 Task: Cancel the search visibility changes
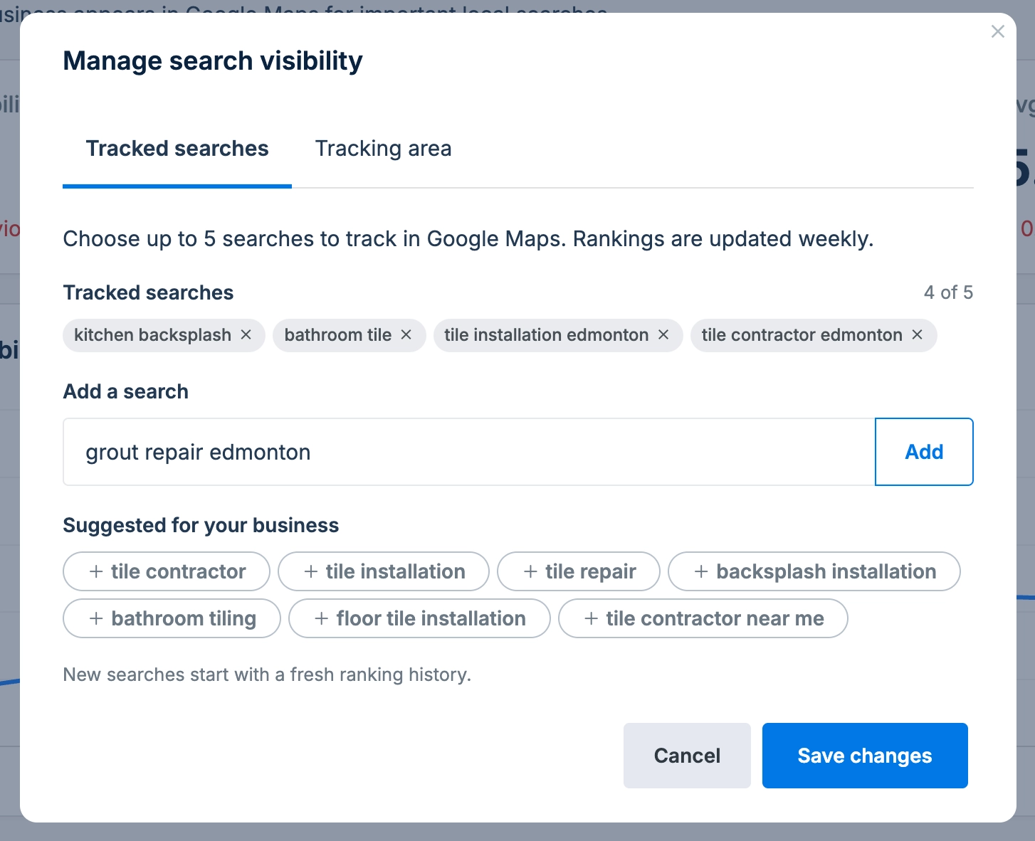687,756
